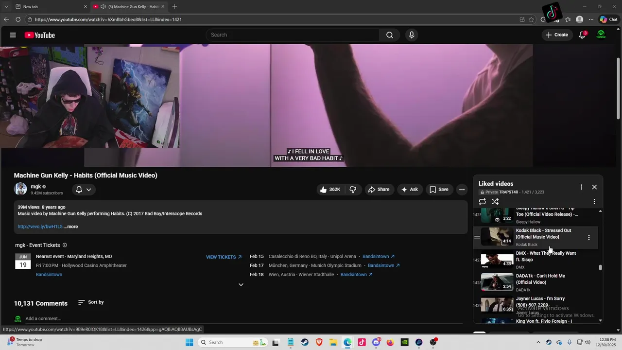The image size is (622, 350).
Task: Open the TRAPST4R account avatar menu
Action: point(601,35)
